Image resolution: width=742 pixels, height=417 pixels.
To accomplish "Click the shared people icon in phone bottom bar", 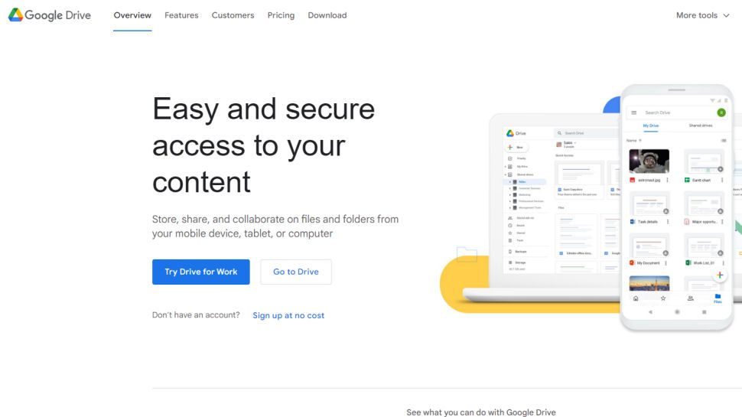I will (x=691, y=298).
